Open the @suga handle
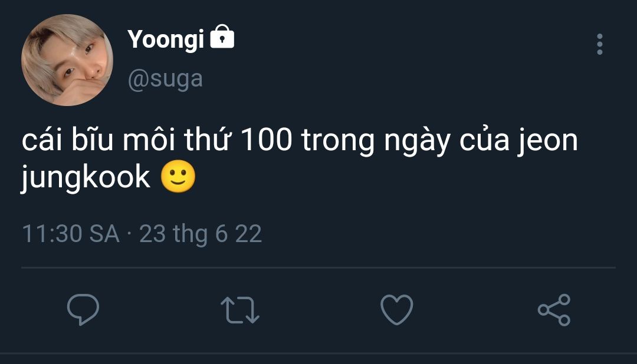This screenshot has width=637, height=364. coord(165,79)
